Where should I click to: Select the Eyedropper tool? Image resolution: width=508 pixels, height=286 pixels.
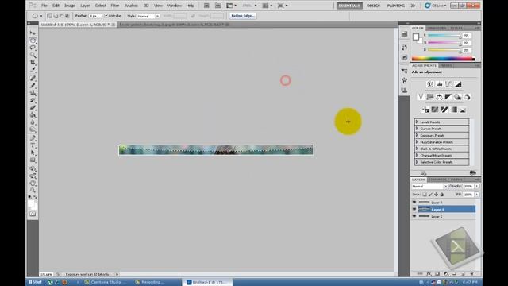coord(33,70)
